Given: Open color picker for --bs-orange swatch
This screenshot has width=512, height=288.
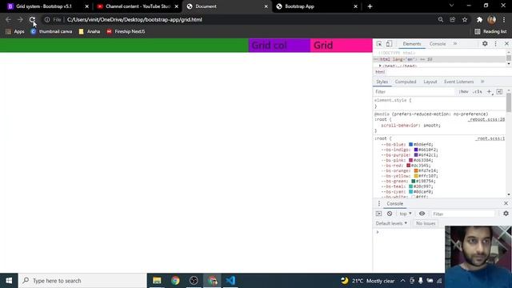Looking at the screenshot, I should (416, 170).
